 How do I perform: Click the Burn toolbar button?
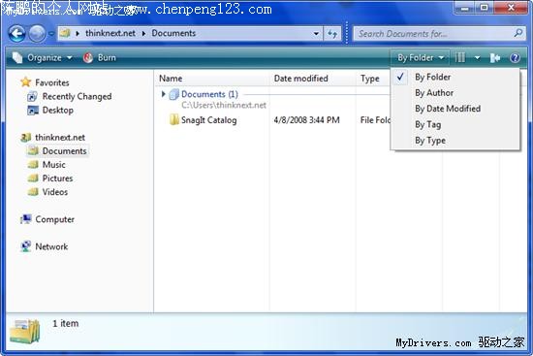click(x=99, y=58)
